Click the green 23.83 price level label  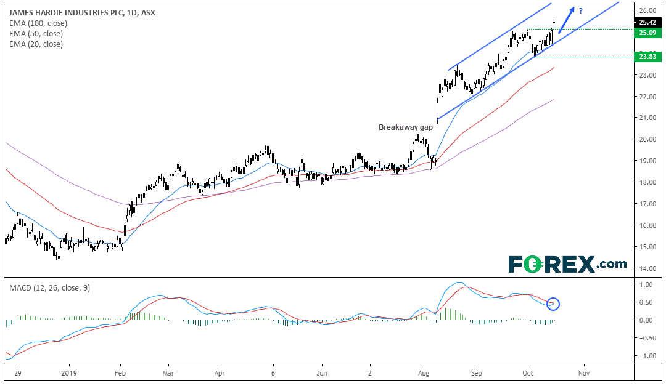tap(647, 57)
